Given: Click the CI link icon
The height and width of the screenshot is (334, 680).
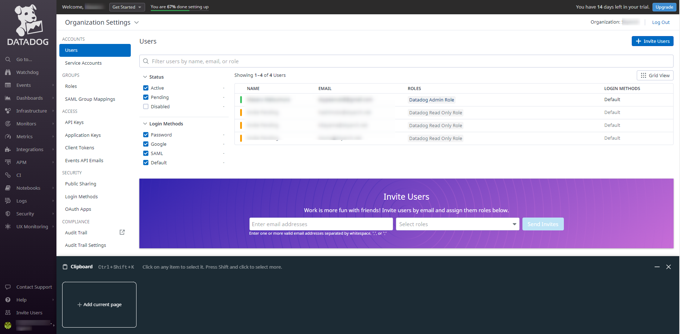Looking at the screenshot, I should (8, 175).
